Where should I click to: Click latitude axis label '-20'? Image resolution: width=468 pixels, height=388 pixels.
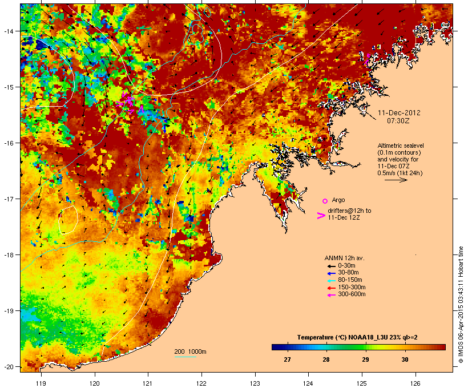point(9,366)
